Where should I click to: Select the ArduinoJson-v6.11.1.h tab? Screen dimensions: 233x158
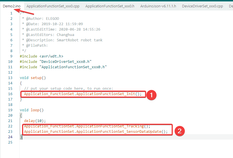click(158, 6)
